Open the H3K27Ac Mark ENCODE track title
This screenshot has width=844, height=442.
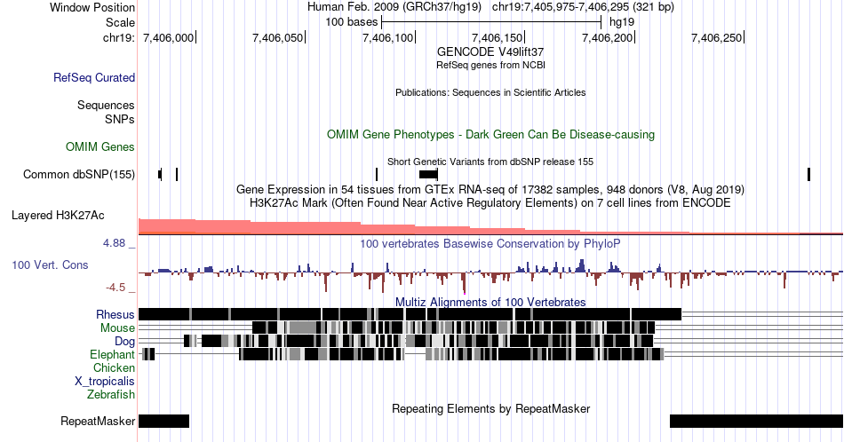tap(490, 203)
